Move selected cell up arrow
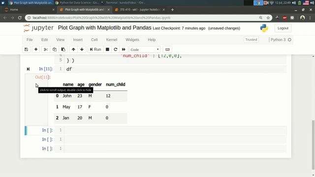315x177 pixels. pos(73,49)
